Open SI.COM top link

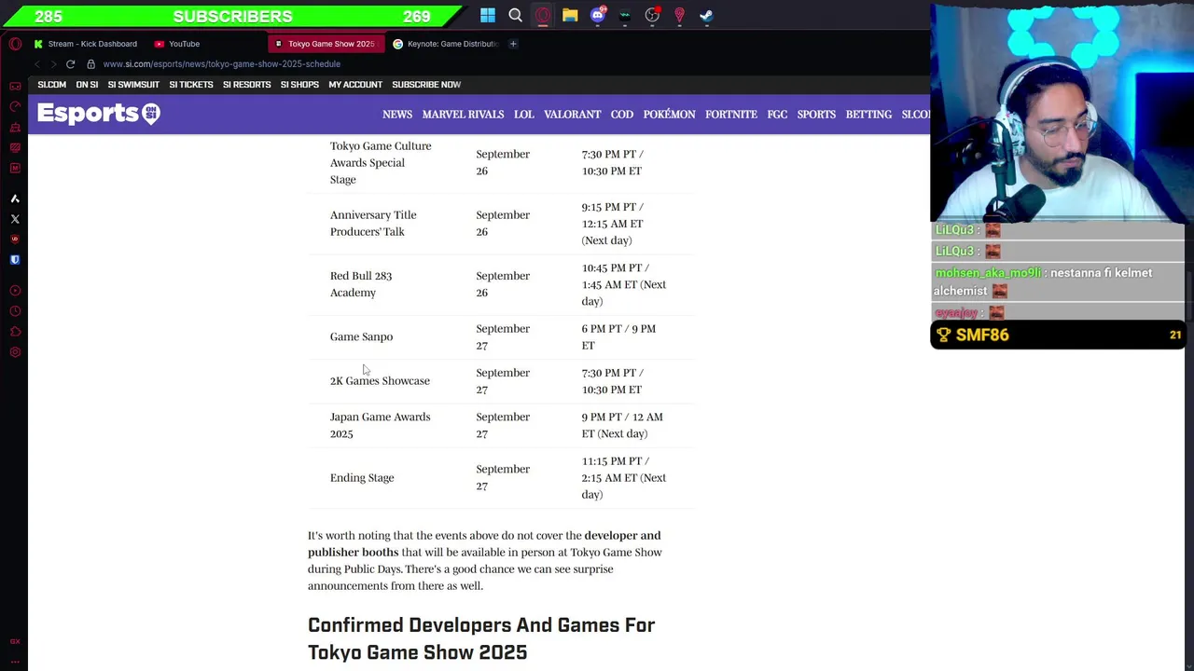[x=51, y=85]
